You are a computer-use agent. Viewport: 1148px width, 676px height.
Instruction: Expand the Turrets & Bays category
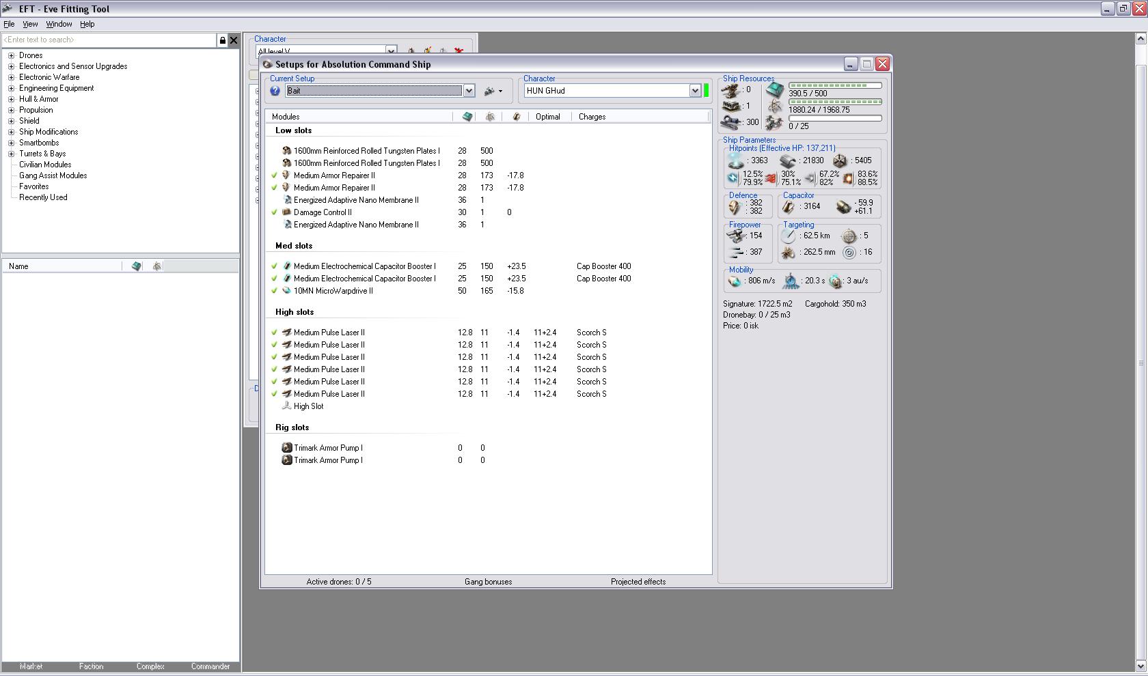pyautogui.click(x=11, y=154)
